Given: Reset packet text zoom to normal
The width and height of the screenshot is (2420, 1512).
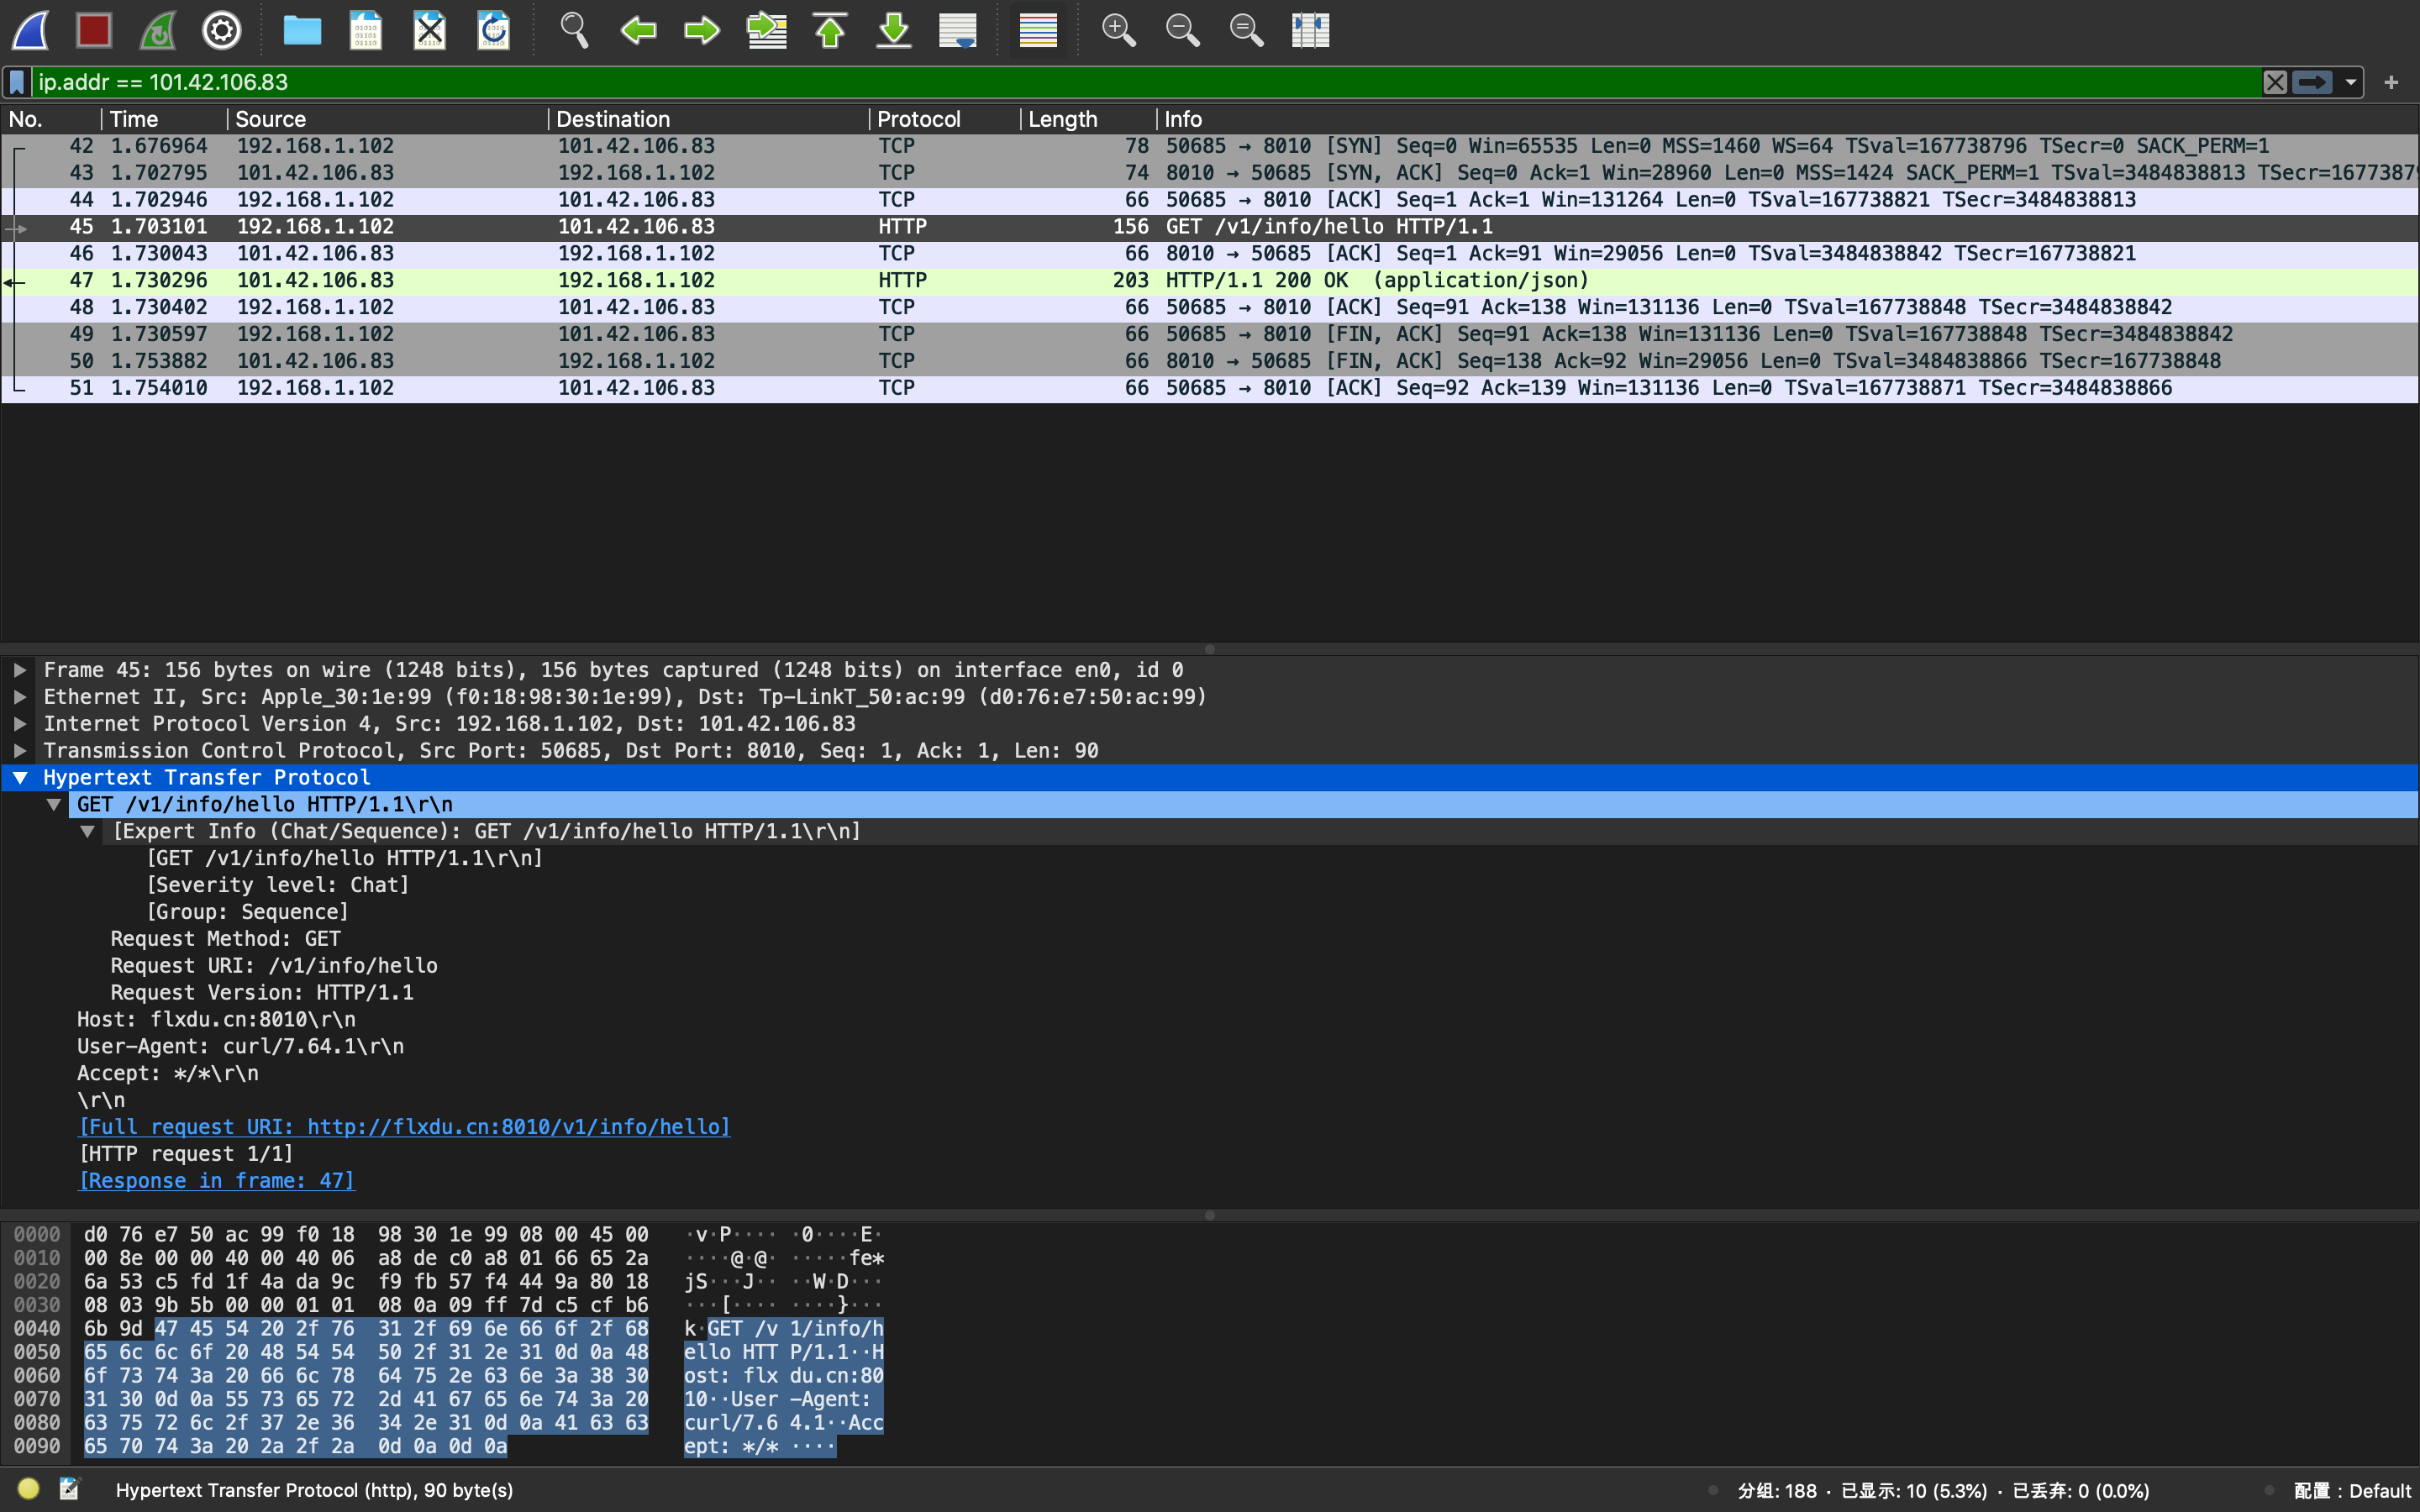Looking at the screenshot, I should [x=1246, y=30].
